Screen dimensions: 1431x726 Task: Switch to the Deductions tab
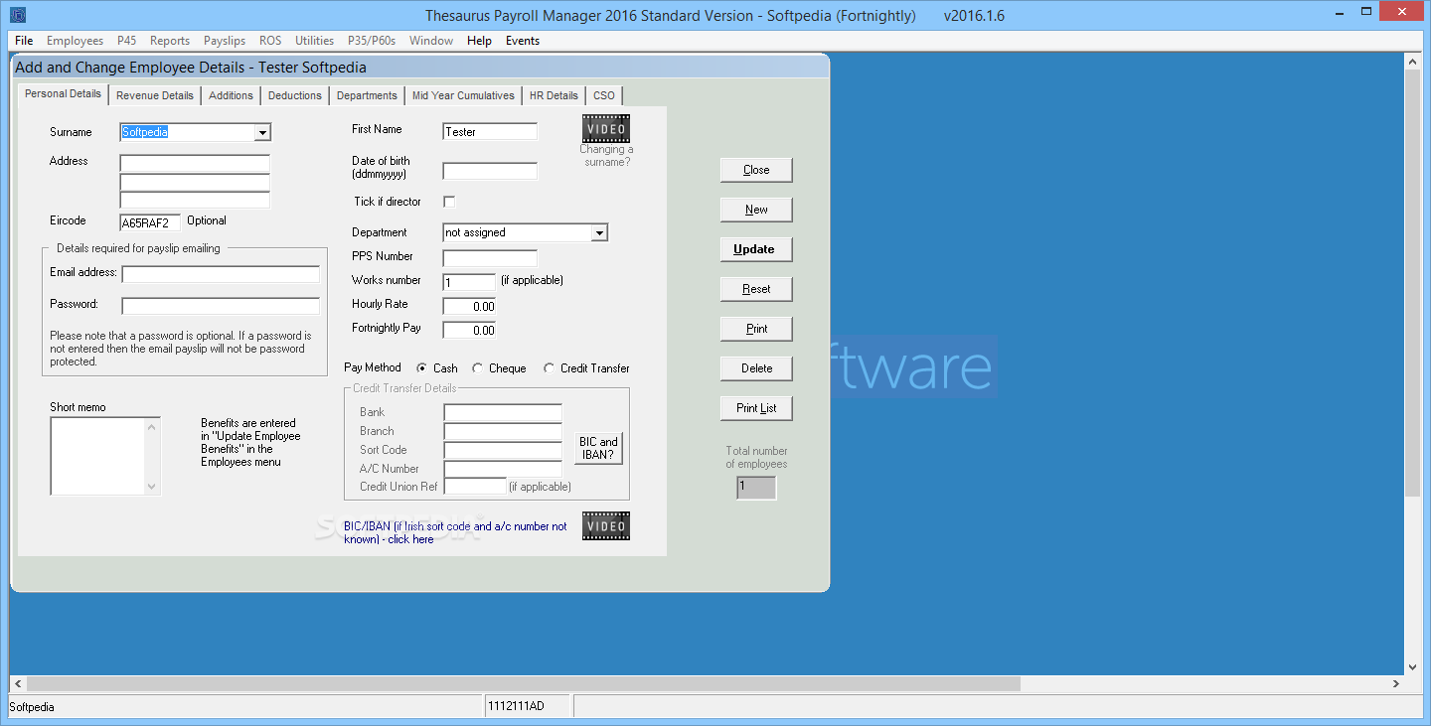(x=295, y=95)
